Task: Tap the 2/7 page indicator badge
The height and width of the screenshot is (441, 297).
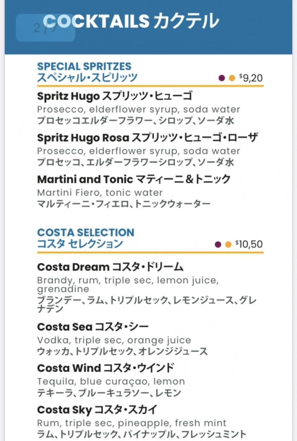Action: (x=45, y=28)
